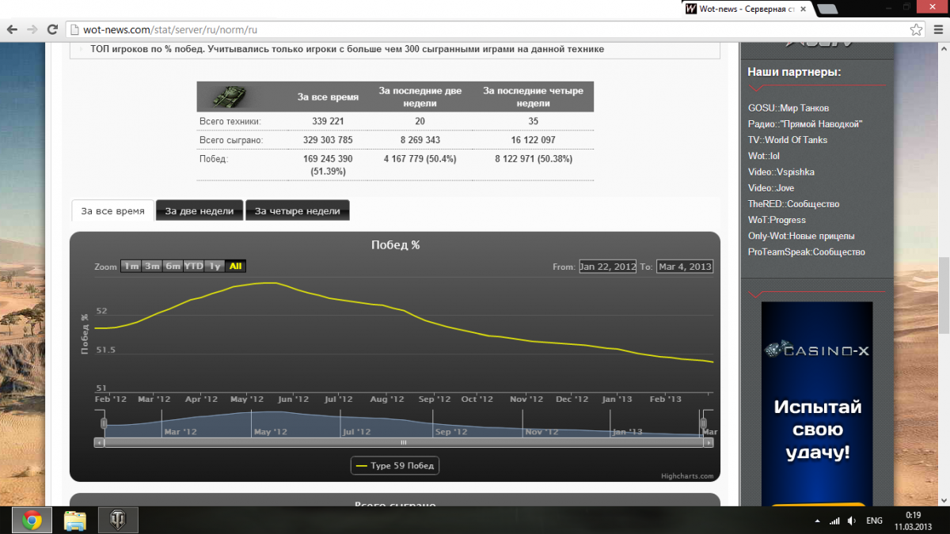Click the Casino-X advertisement banner

coord(817,403)
